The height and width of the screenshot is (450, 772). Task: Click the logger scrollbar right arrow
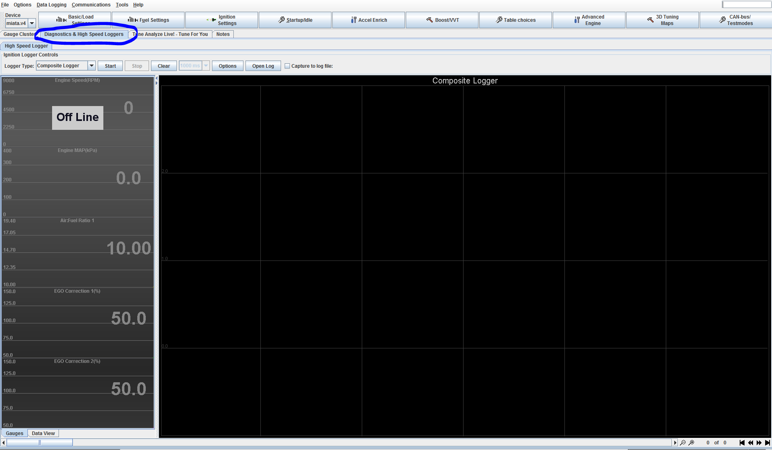click(x=675, y=443)
